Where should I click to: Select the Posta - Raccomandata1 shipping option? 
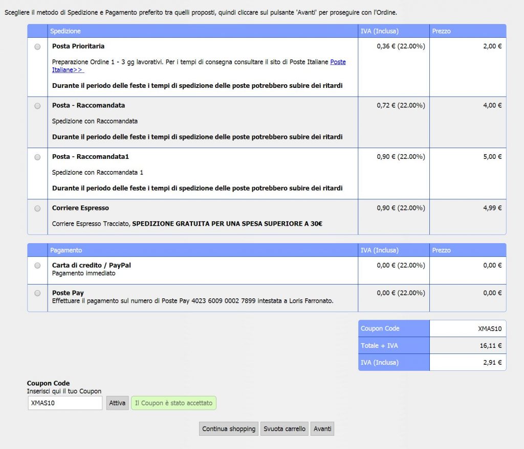pyautogui.click(x=37, y=157)
